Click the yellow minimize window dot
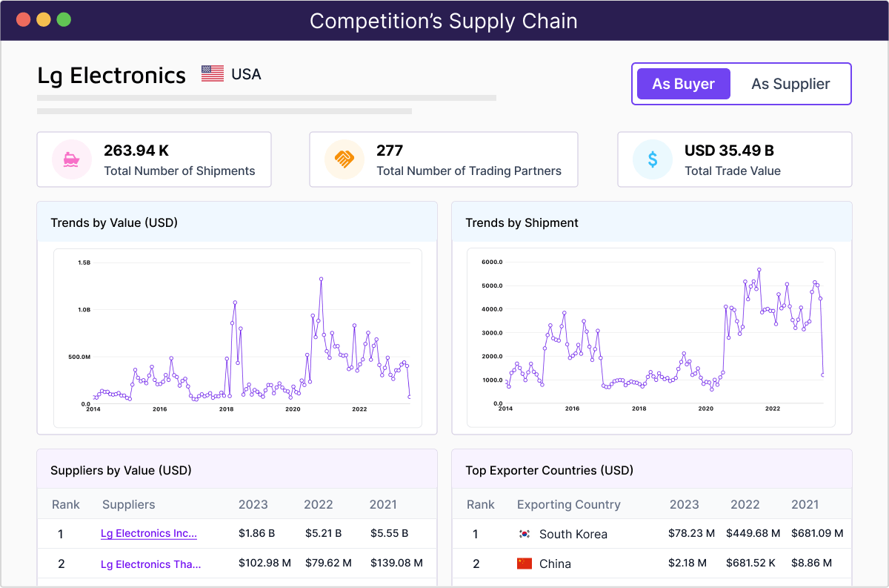The height and width of the screenshot is (588, 889). 44,20
